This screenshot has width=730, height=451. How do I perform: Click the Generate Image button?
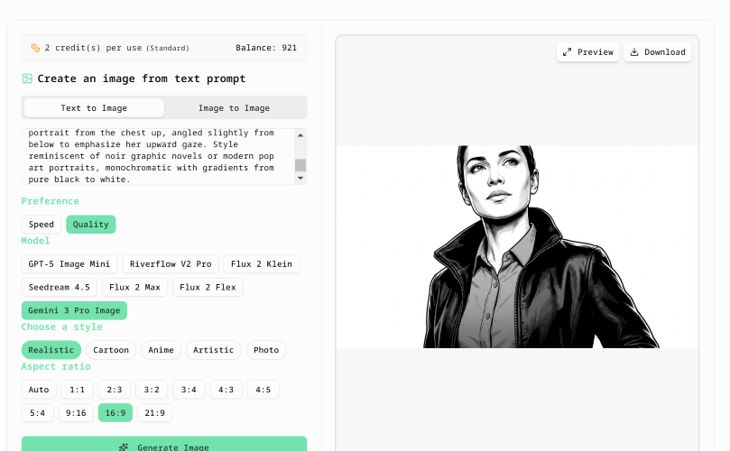pos(164,444)
